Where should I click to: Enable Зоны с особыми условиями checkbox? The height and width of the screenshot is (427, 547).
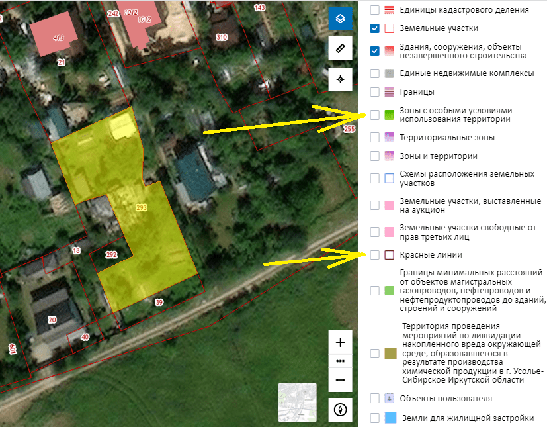coord(375,115)
